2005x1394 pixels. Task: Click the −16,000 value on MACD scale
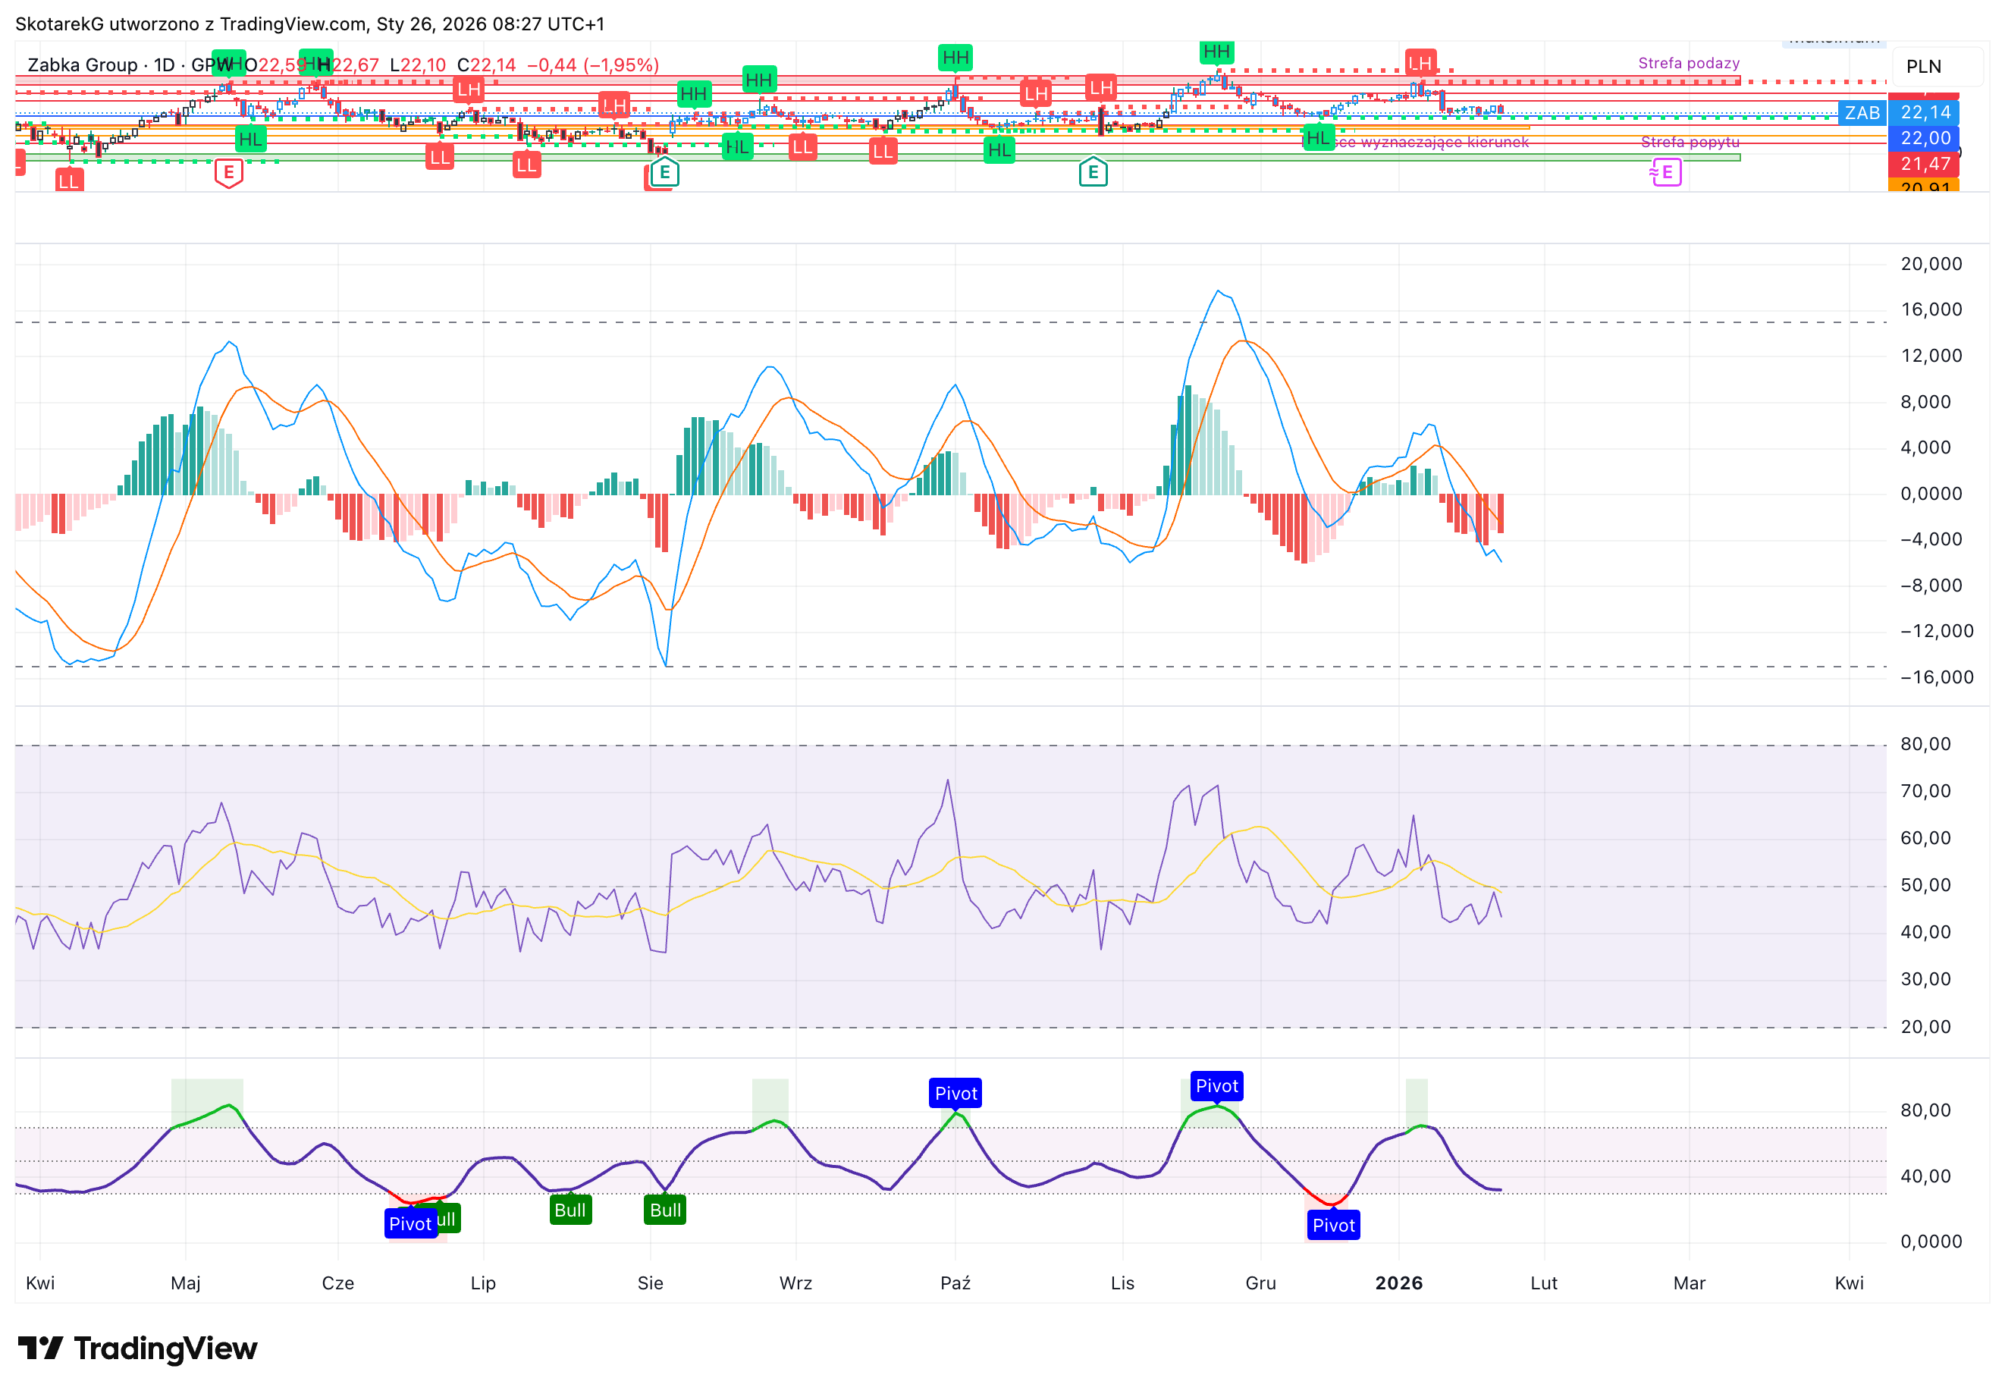pyautogui.click(x=1936, y=677)
